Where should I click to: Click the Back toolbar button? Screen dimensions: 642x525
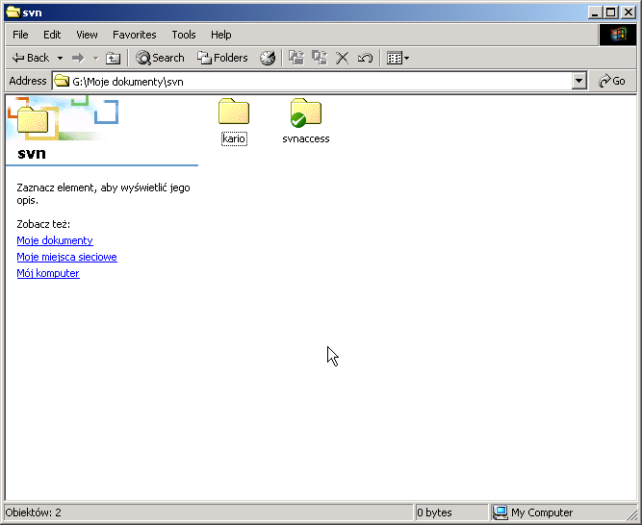click(30, 58)
